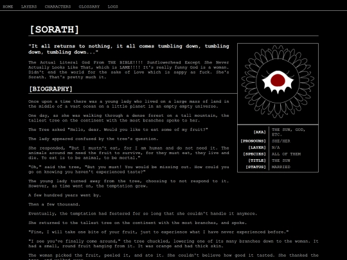Click the line "The Tree asked"
Image resolution: width=347 pixels, height=260 pixels.
[118, 130]
